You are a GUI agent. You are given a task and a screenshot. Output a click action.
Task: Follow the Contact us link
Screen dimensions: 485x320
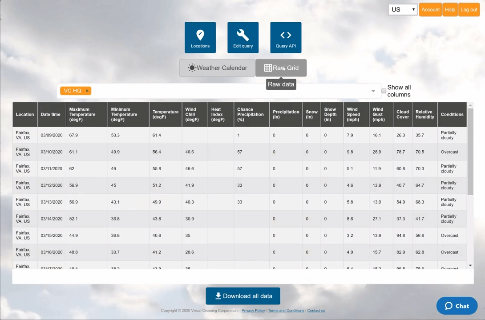[x=316, y=311]
